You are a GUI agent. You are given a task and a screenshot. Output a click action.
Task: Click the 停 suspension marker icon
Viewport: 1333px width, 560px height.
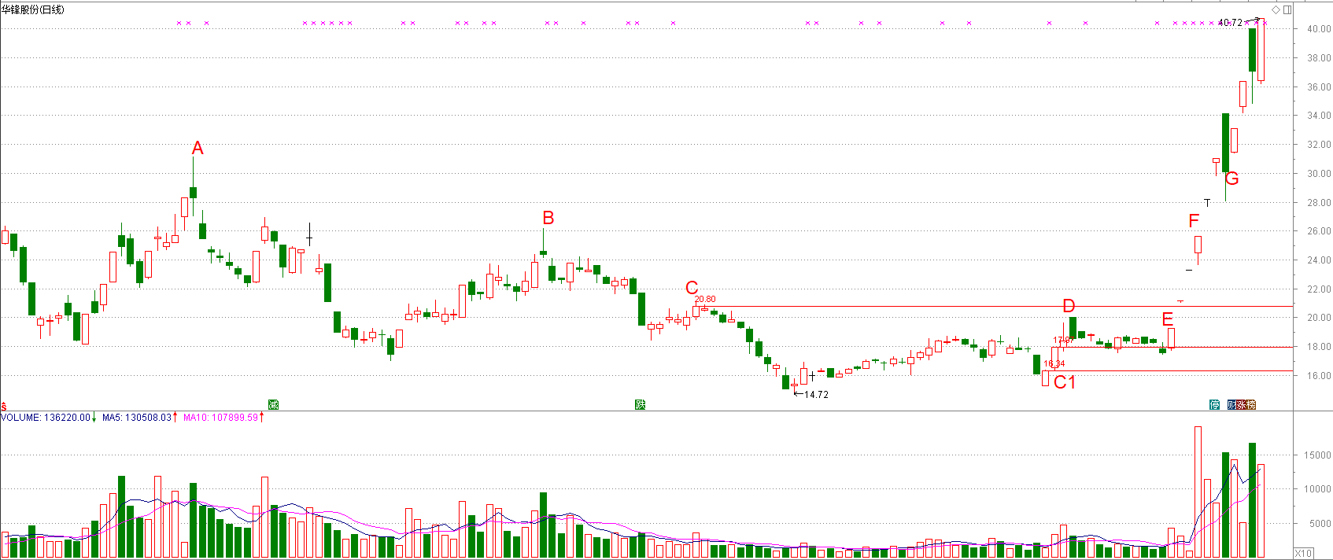pos(1214,405)
